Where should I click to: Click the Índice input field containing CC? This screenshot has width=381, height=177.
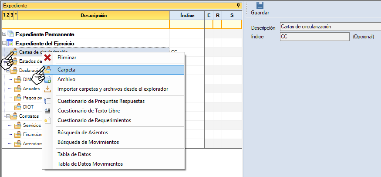coord(314,37)
